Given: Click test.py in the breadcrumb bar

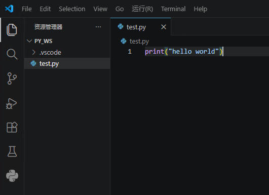Looking at the screenshot, I should pos(139,42).
